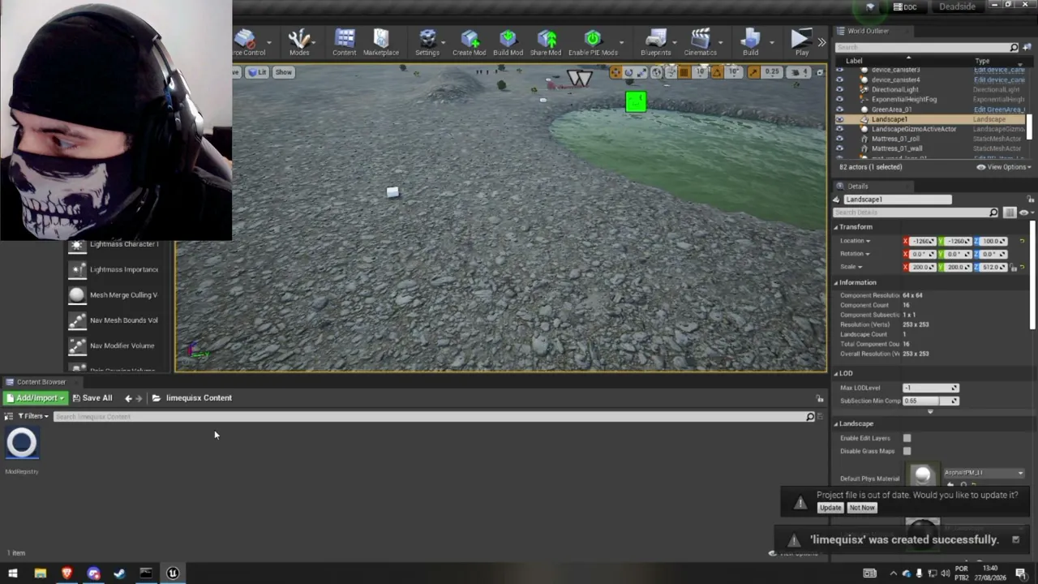The width and height of the screenshot is (1038, 584).
Task: Click Update in the project notification
Action: pyautogui.click(x=830, y=508)
